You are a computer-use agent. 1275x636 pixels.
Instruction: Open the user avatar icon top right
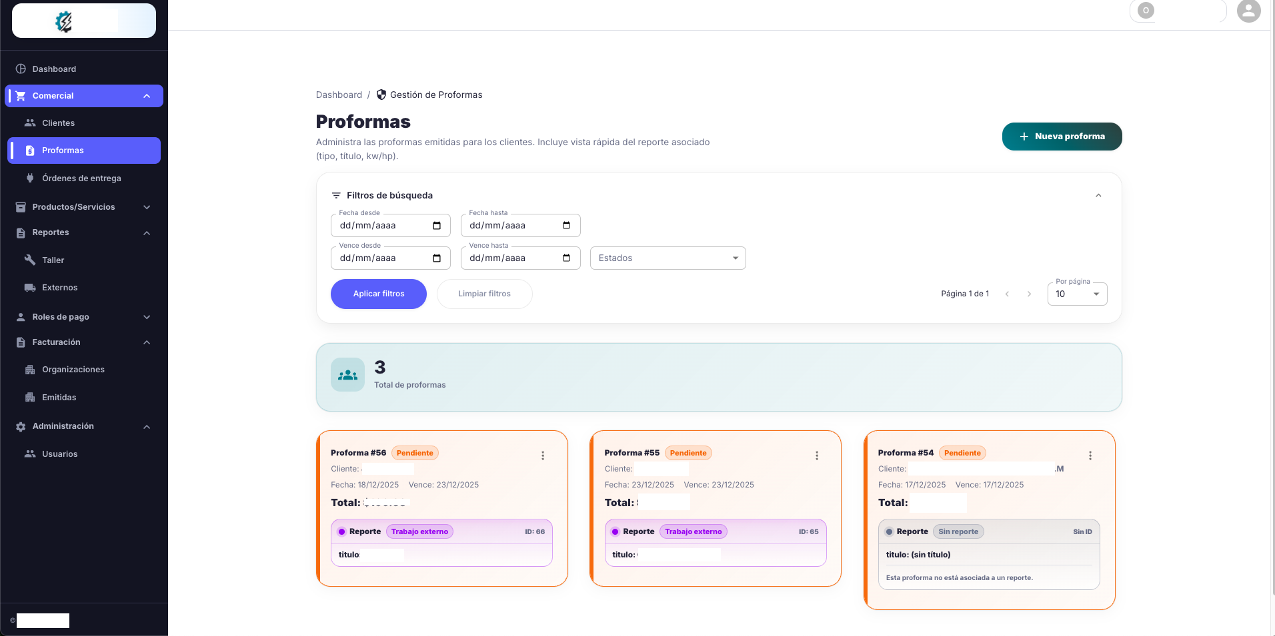pyautogui.click(x=1248, y=11)
